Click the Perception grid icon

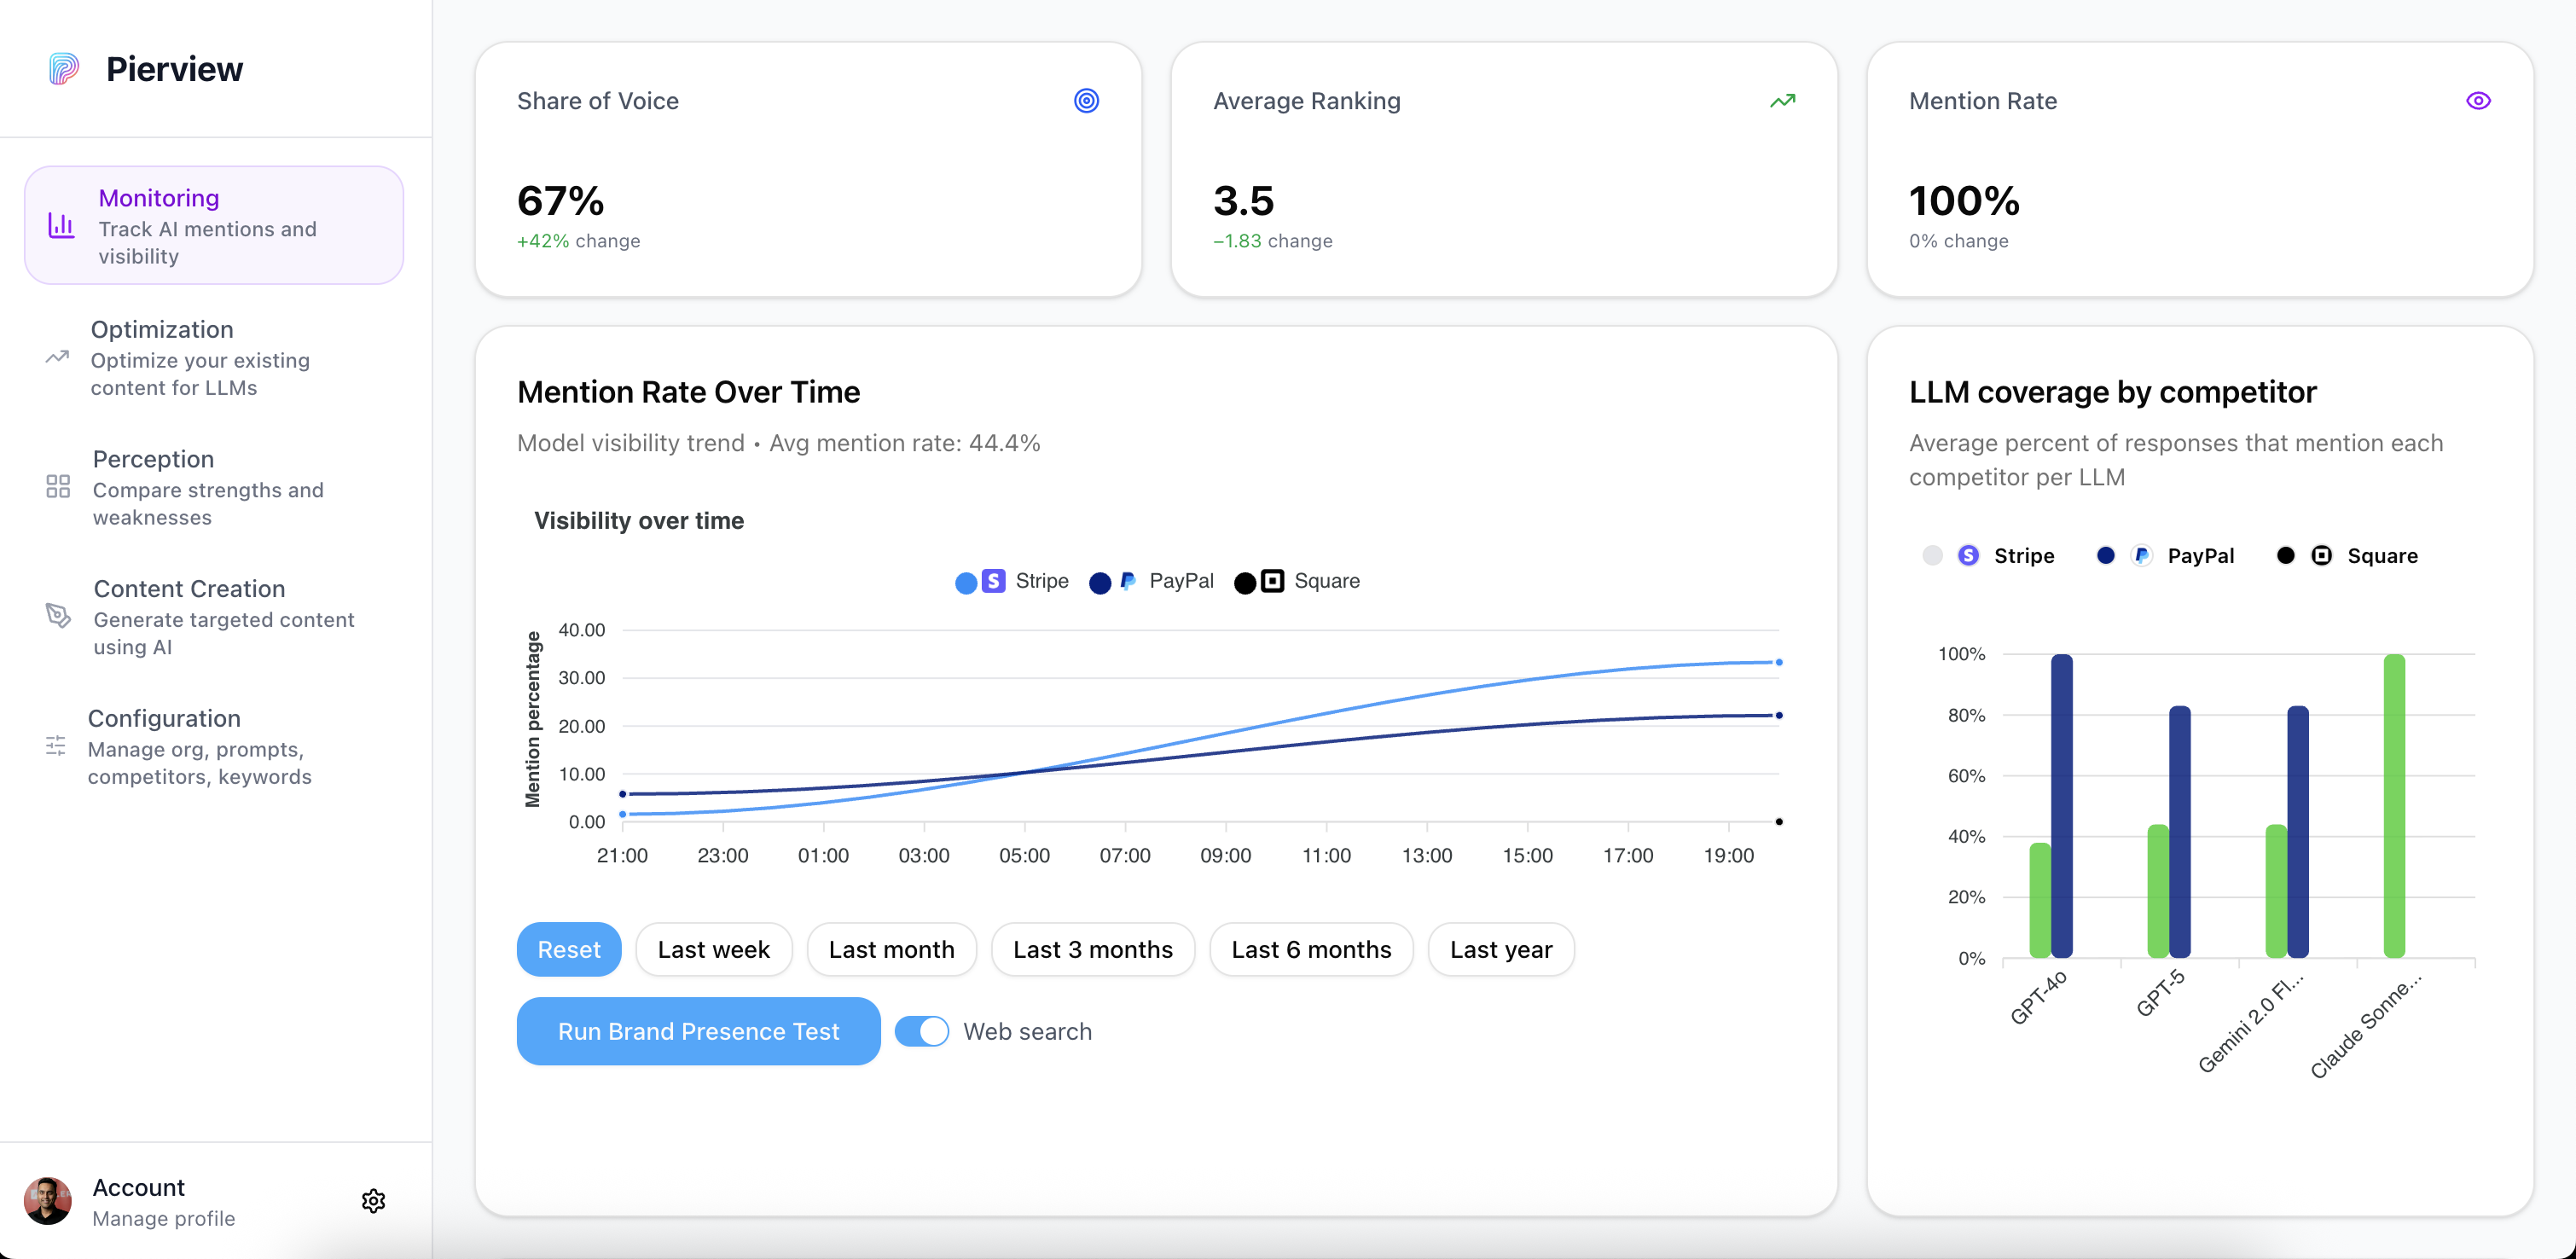coord(58,487)
